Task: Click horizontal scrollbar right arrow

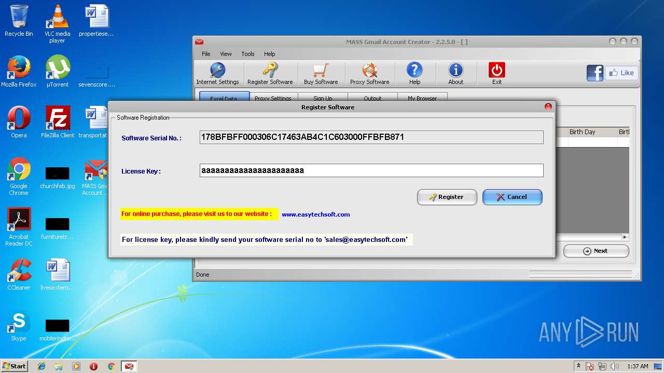Action: tap(625, 237)
